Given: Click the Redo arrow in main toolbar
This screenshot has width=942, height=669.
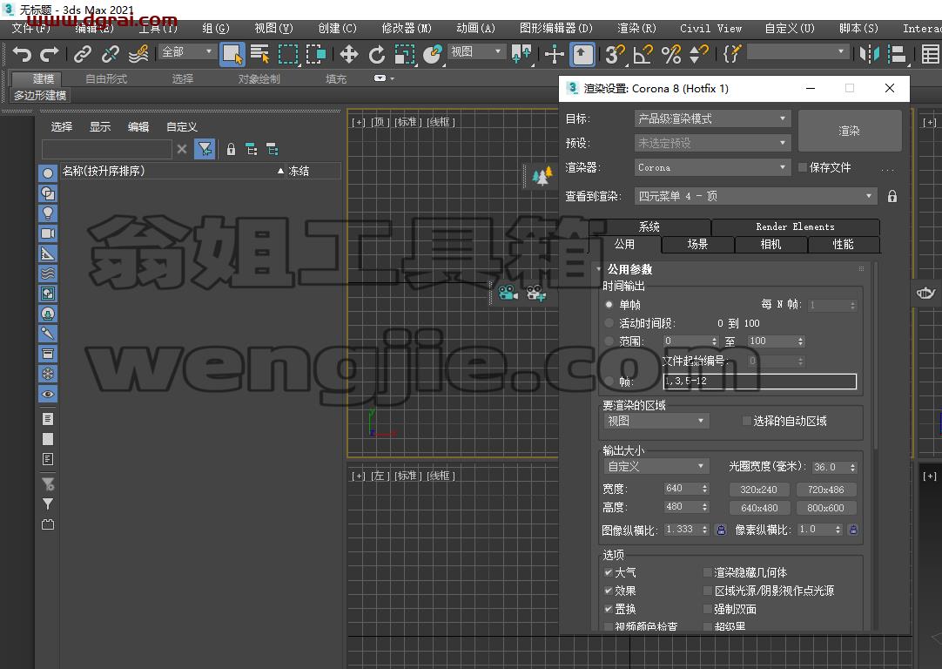Looking at the screenshot, I should coord(49,54).
